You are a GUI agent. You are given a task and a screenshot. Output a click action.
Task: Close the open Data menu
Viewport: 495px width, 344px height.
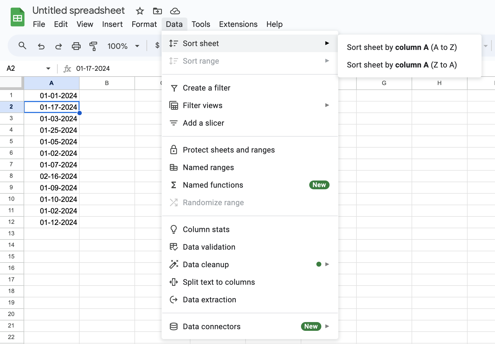pos(174,24)
